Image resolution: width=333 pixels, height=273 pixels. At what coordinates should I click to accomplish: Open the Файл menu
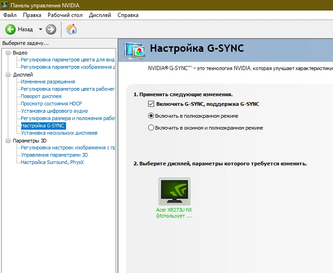pos(10,15)
